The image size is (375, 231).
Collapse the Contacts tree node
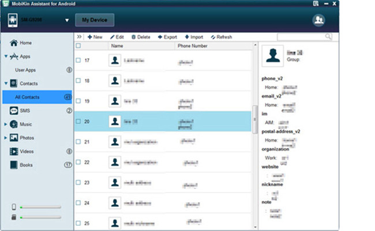pos(6,84)
